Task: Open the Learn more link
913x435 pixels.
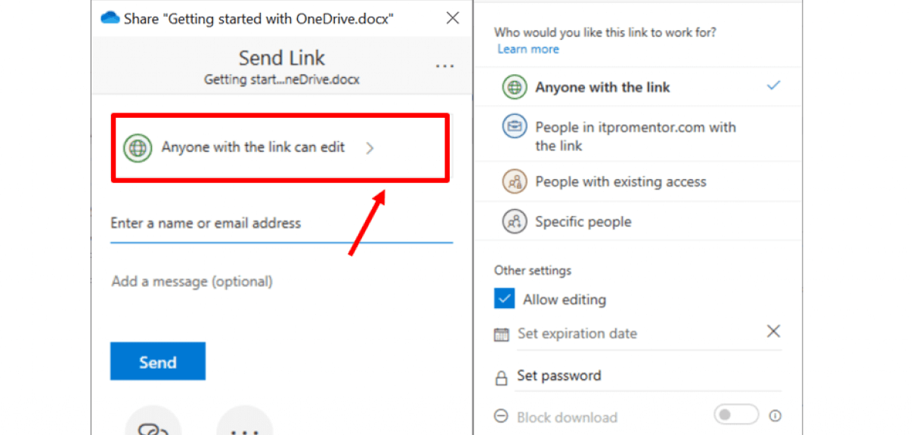Action: coord(528,48)
